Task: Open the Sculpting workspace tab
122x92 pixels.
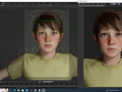Action: click(14, 3)
